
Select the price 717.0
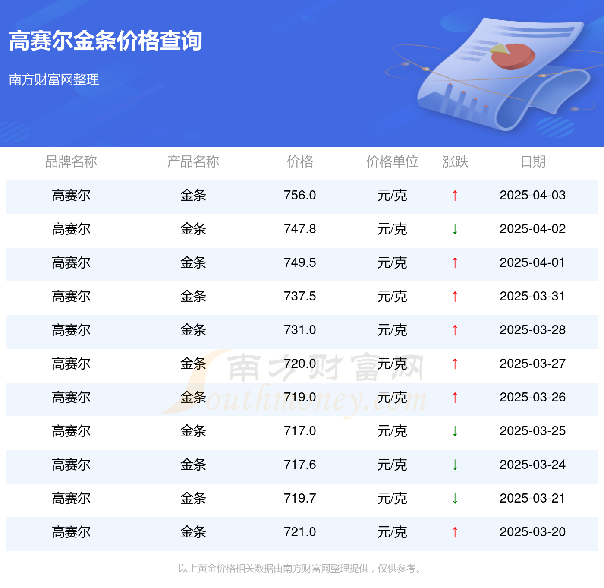[x=300, y=431]
